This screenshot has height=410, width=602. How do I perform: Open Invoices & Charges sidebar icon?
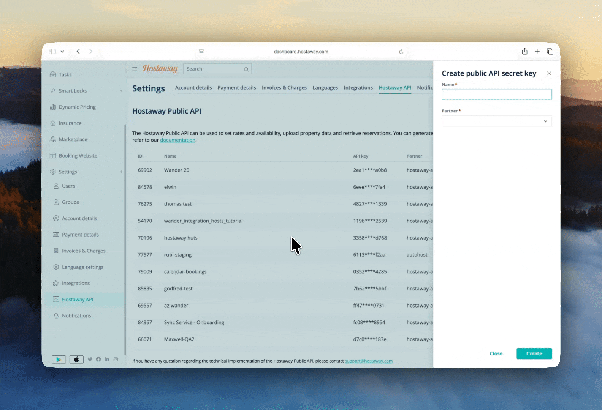tap(56, 251)
